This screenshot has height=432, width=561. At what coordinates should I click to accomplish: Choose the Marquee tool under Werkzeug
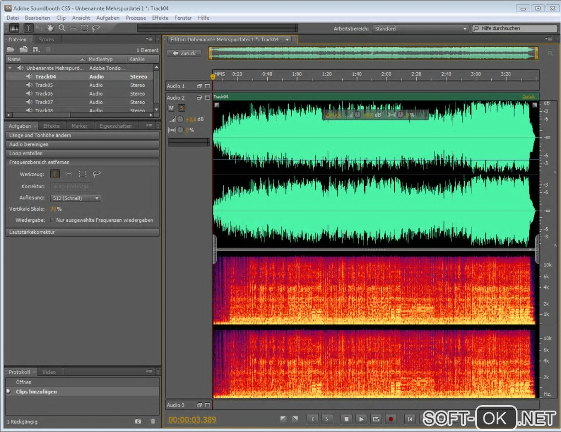coord(82,174)
